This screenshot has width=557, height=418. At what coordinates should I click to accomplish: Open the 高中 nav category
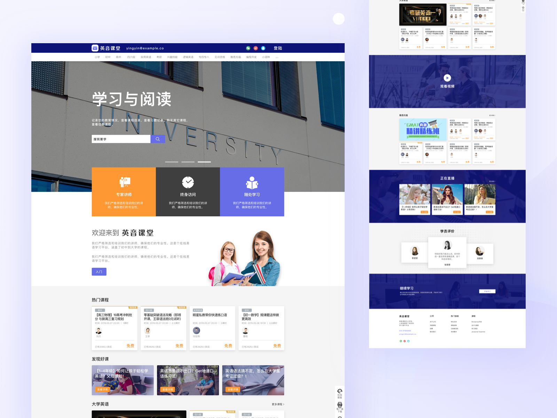[x=118, y=57]
